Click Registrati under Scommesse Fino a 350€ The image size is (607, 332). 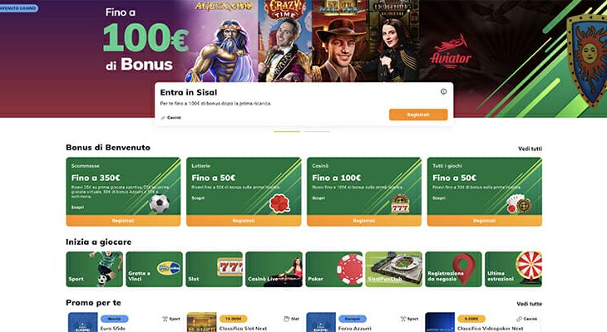[x=123, y=221]
